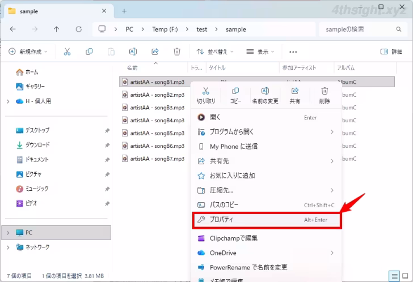Choose PowerRename で名前を変更

pyautogui.click(x=266, y=267)
